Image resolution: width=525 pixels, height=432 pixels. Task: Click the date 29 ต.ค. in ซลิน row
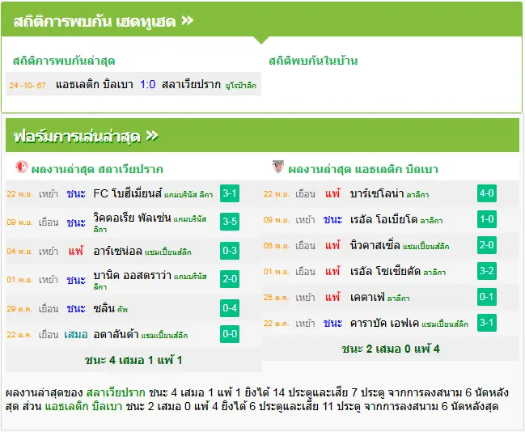coord(19,308)
